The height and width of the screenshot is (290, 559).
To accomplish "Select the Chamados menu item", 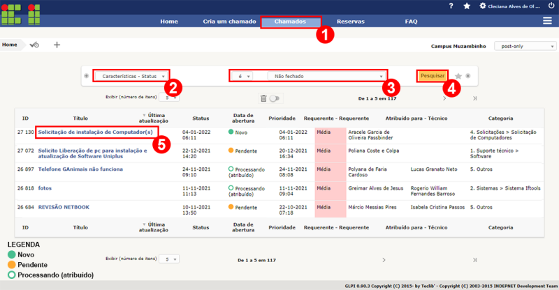I will [290, 22].
